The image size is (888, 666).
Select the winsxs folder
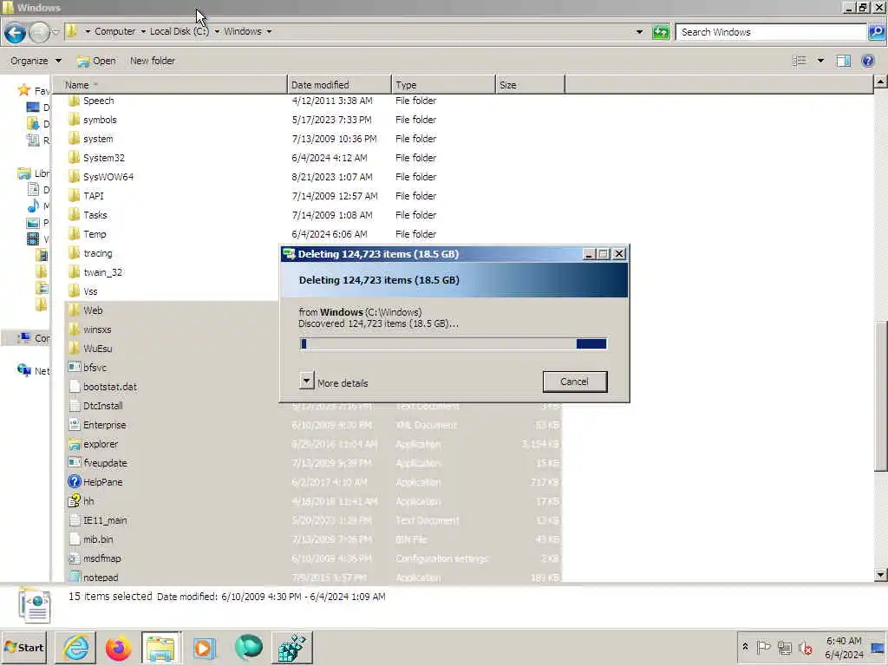(97, 330)
